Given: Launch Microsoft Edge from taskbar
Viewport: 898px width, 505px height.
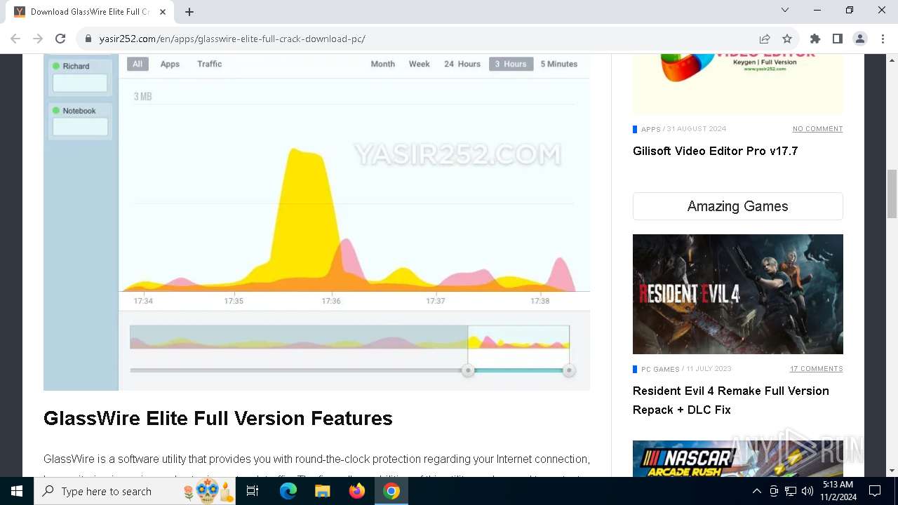Looking at the screenshot, I should pos(288,491).
